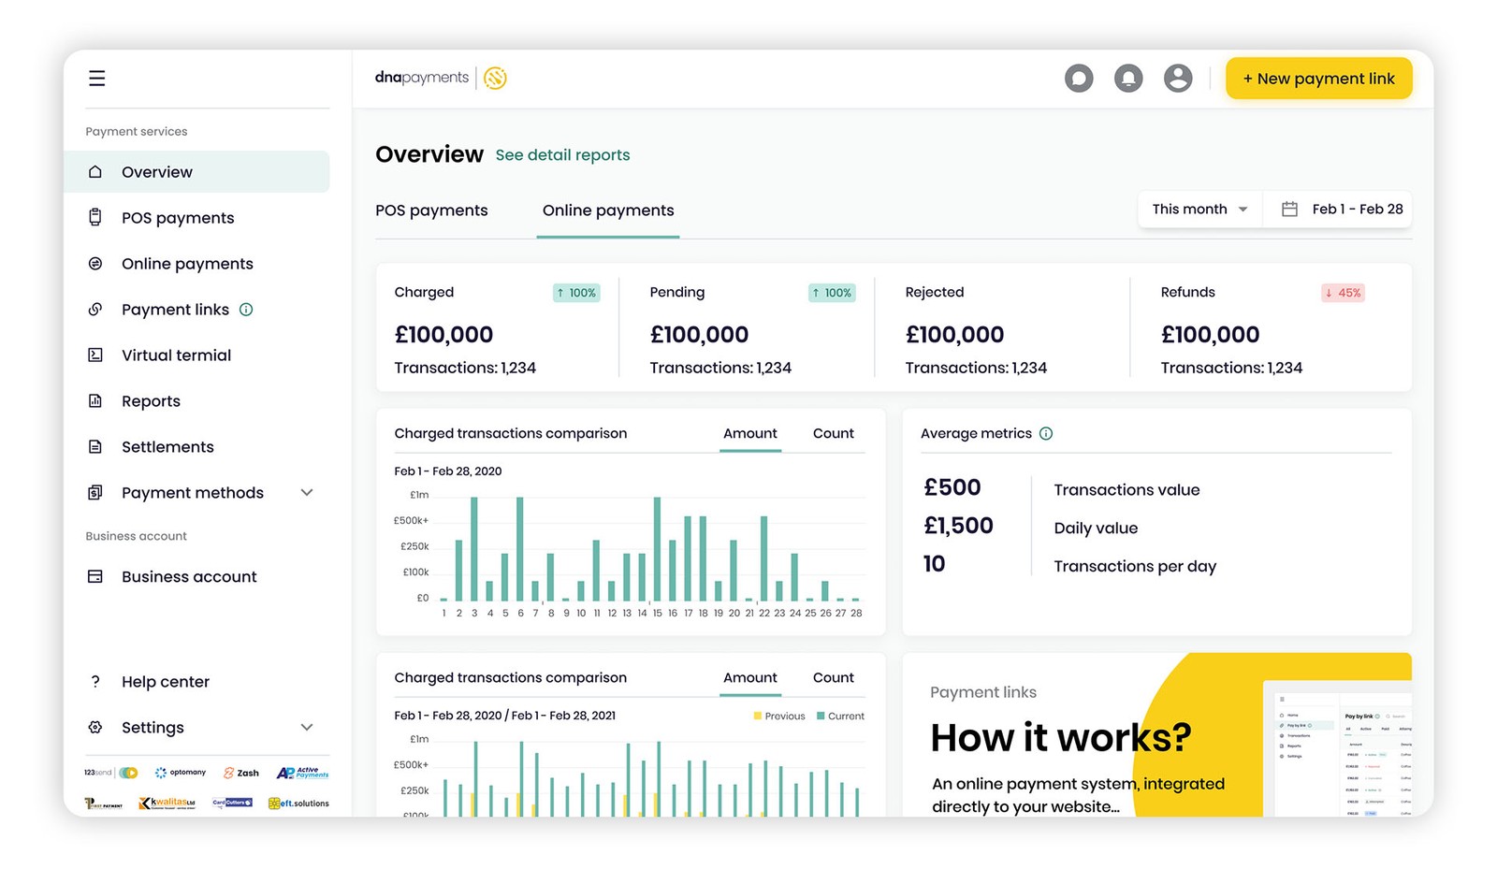
Task: Click the Transactions per day label
Action: point(1135,567)
